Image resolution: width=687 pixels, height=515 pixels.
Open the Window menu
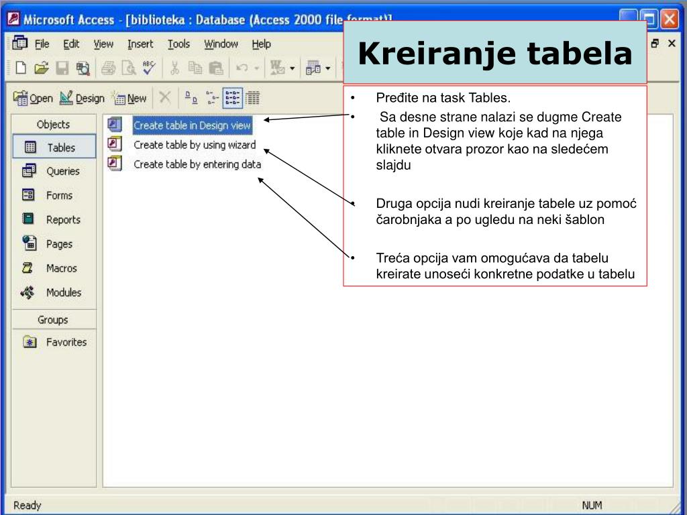pyautogui.click(x=221, y=44)
